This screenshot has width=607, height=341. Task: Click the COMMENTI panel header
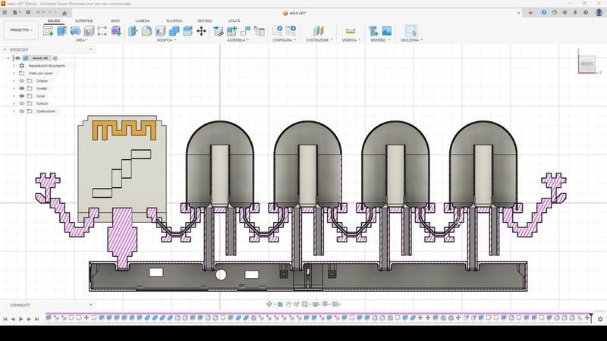pyautogui.click(x=20, y=305)
